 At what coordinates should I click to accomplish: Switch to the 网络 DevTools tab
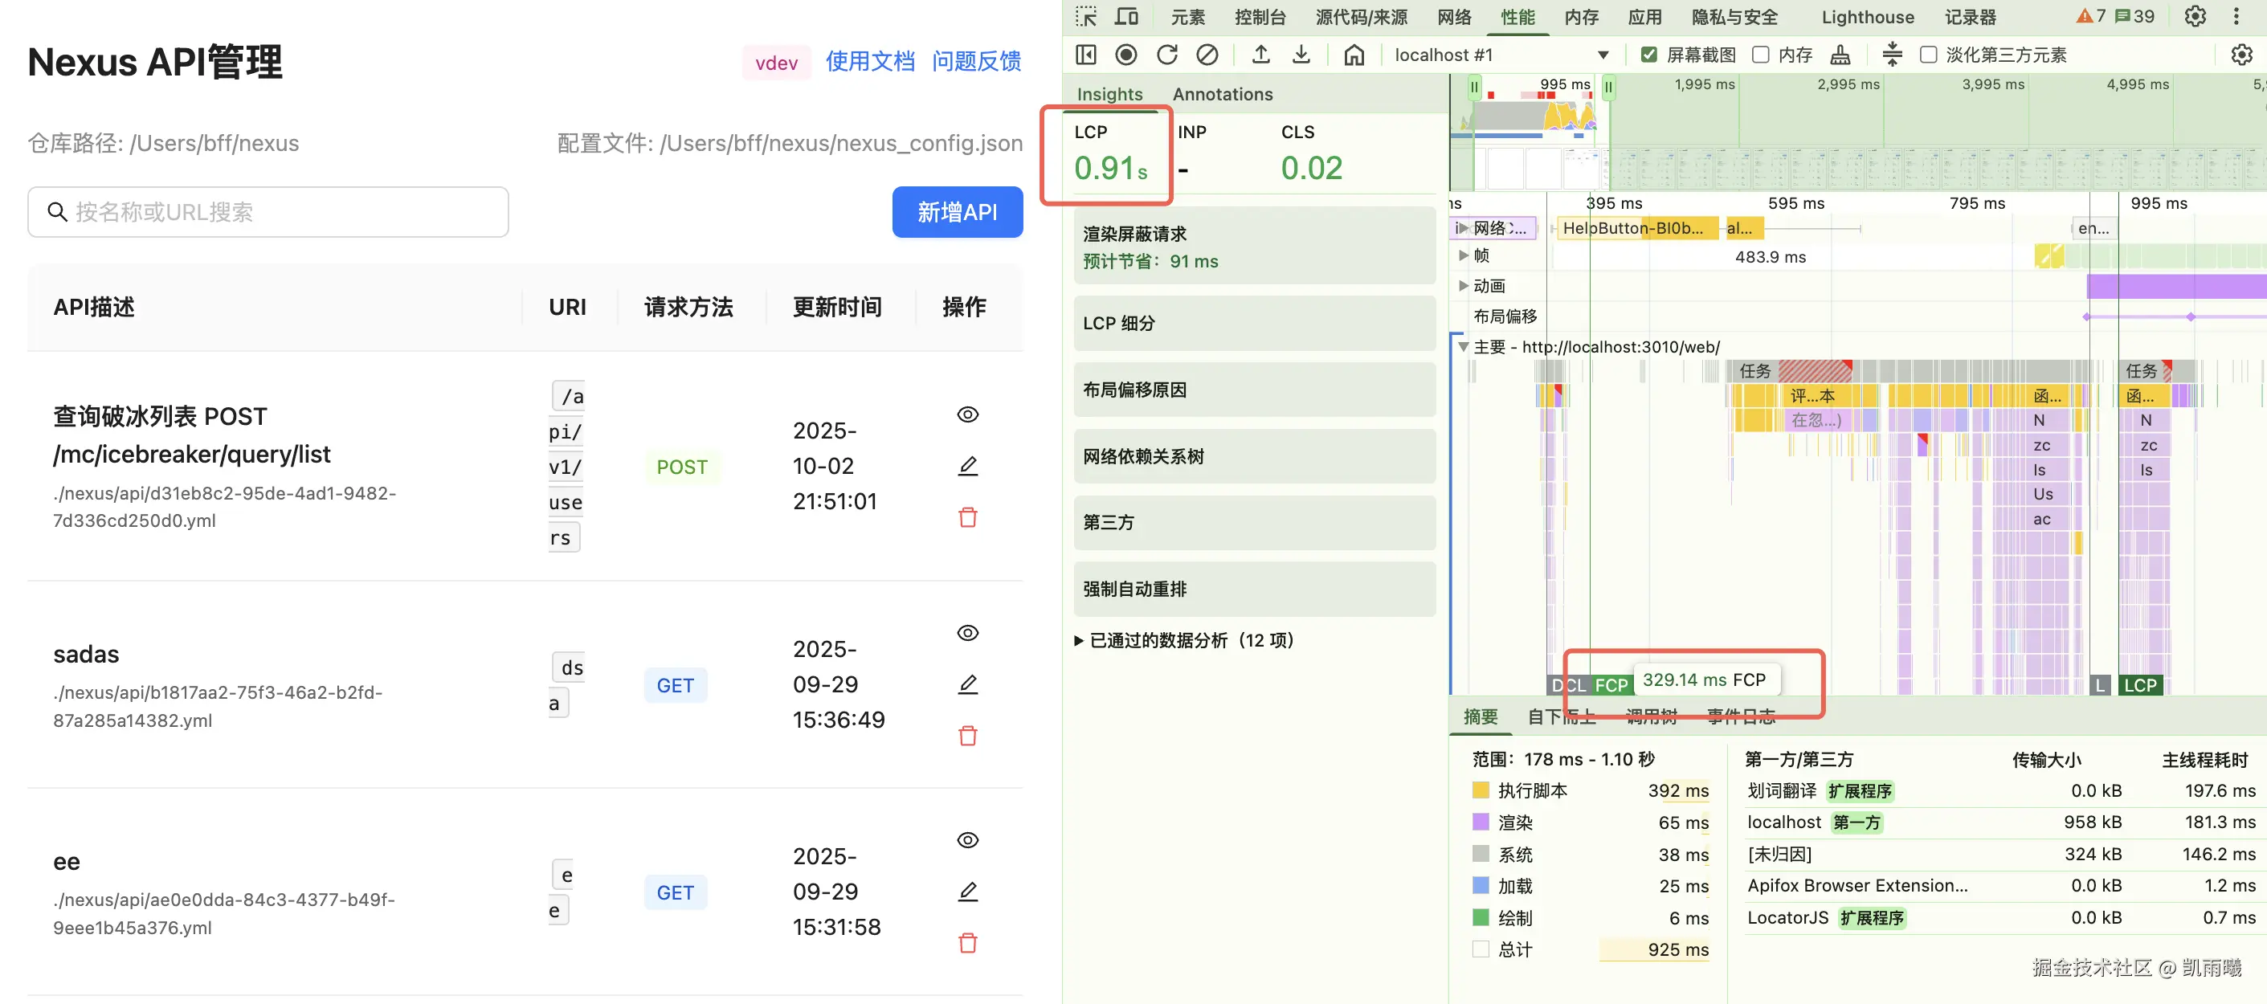click(1454, 17)
